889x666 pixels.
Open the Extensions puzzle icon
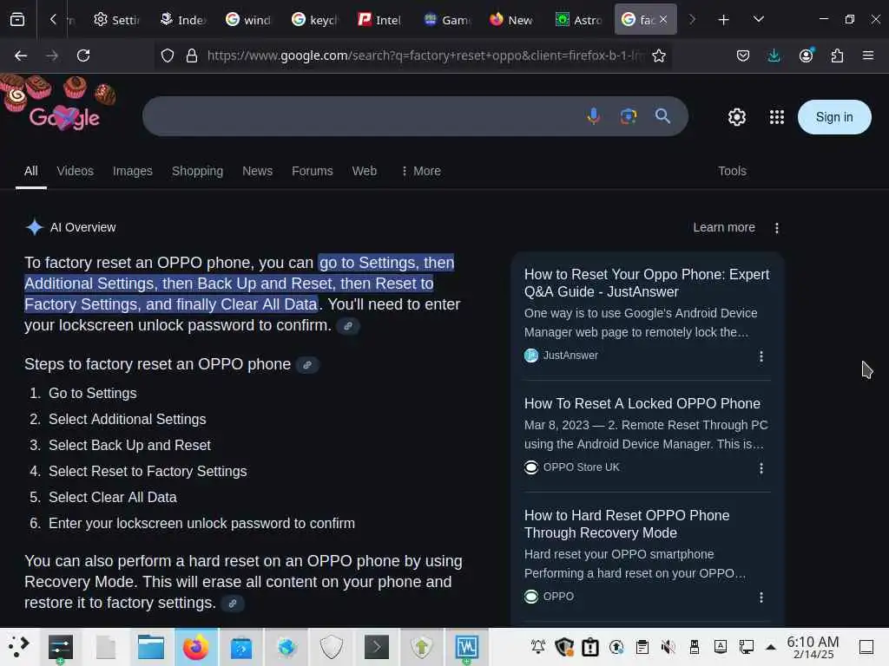(837, 55)
